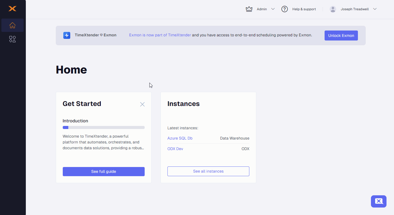Open the chat support widget icon

click(379, 201)
